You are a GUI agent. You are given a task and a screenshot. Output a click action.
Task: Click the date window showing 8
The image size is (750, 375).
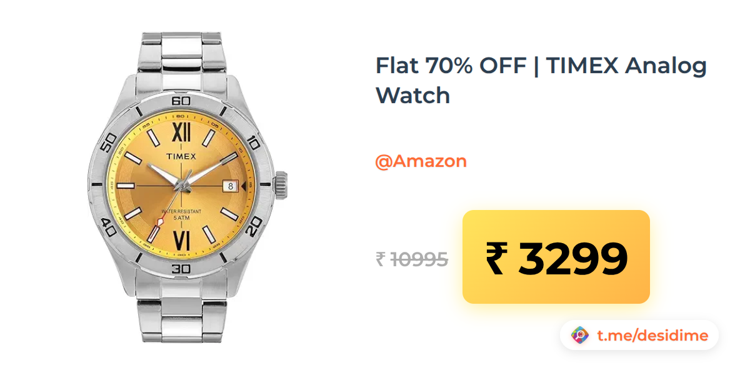[230, 186]
